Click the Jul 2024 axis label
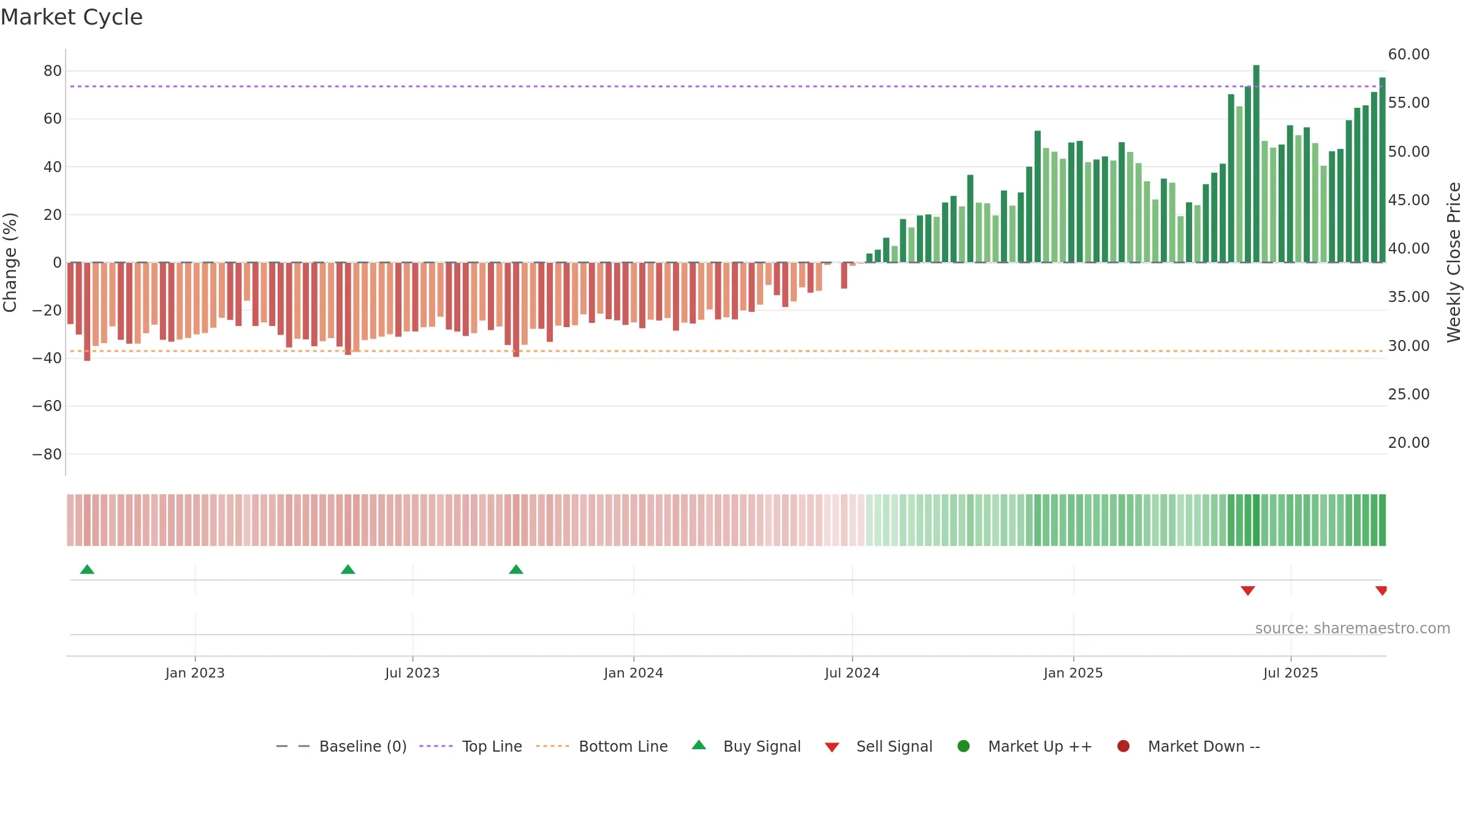The height and width of the screenshot is (827, 1471). tap(852, 673)
